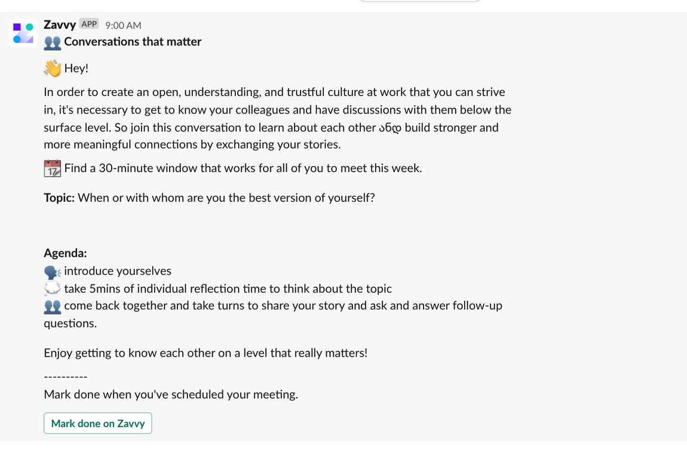Click the Mark done on Zavvy button
Viewport: 687px width, 451px height.
click(x=97, y=423)
